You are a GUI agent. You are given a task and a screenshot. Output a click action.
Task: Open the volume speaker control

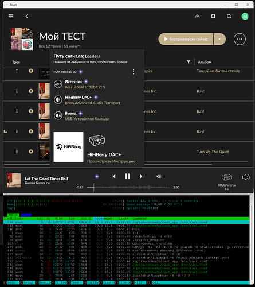point(246,177)
